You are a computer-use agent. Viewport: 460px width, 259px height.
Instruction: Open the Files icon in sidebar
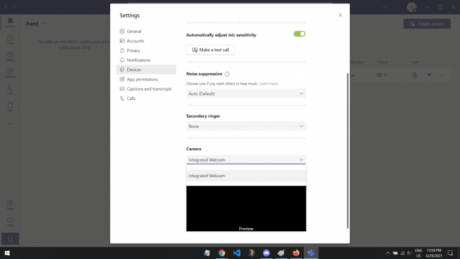[x=10, y=106]
